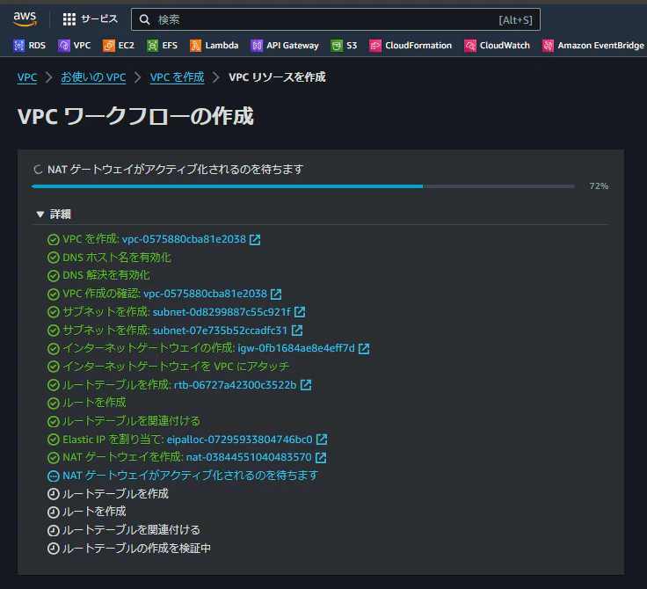
Task: Go to VPC を作成 breadcrumb link
Action: click(177, 77)
